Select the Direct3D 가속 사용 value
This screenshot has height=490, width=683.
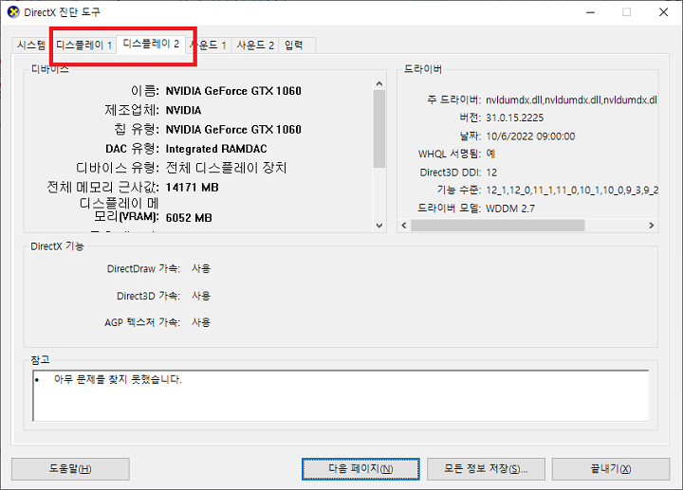point(201,296)
